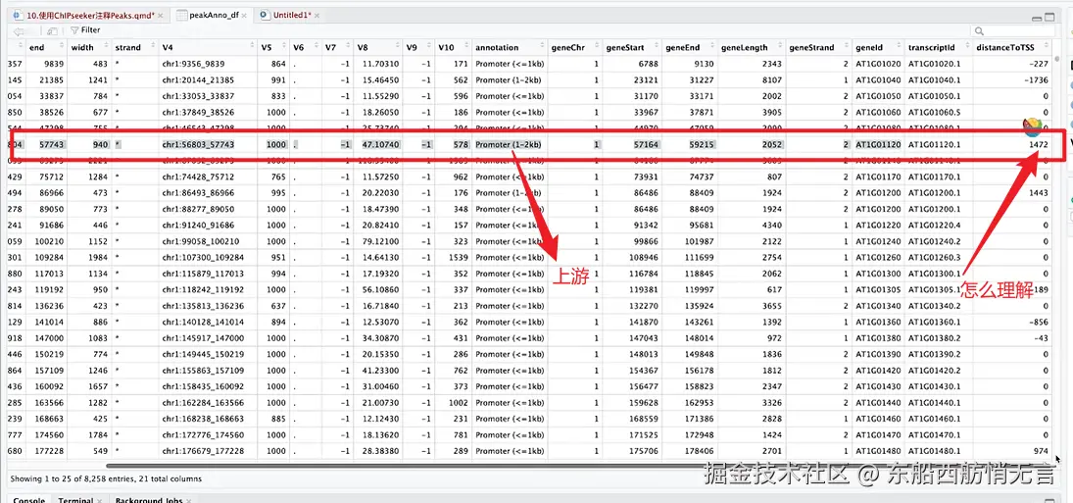Close the ChIPseeker qmd tab
This screenshot has height=503, width=1073.
[x=160, y=15]
